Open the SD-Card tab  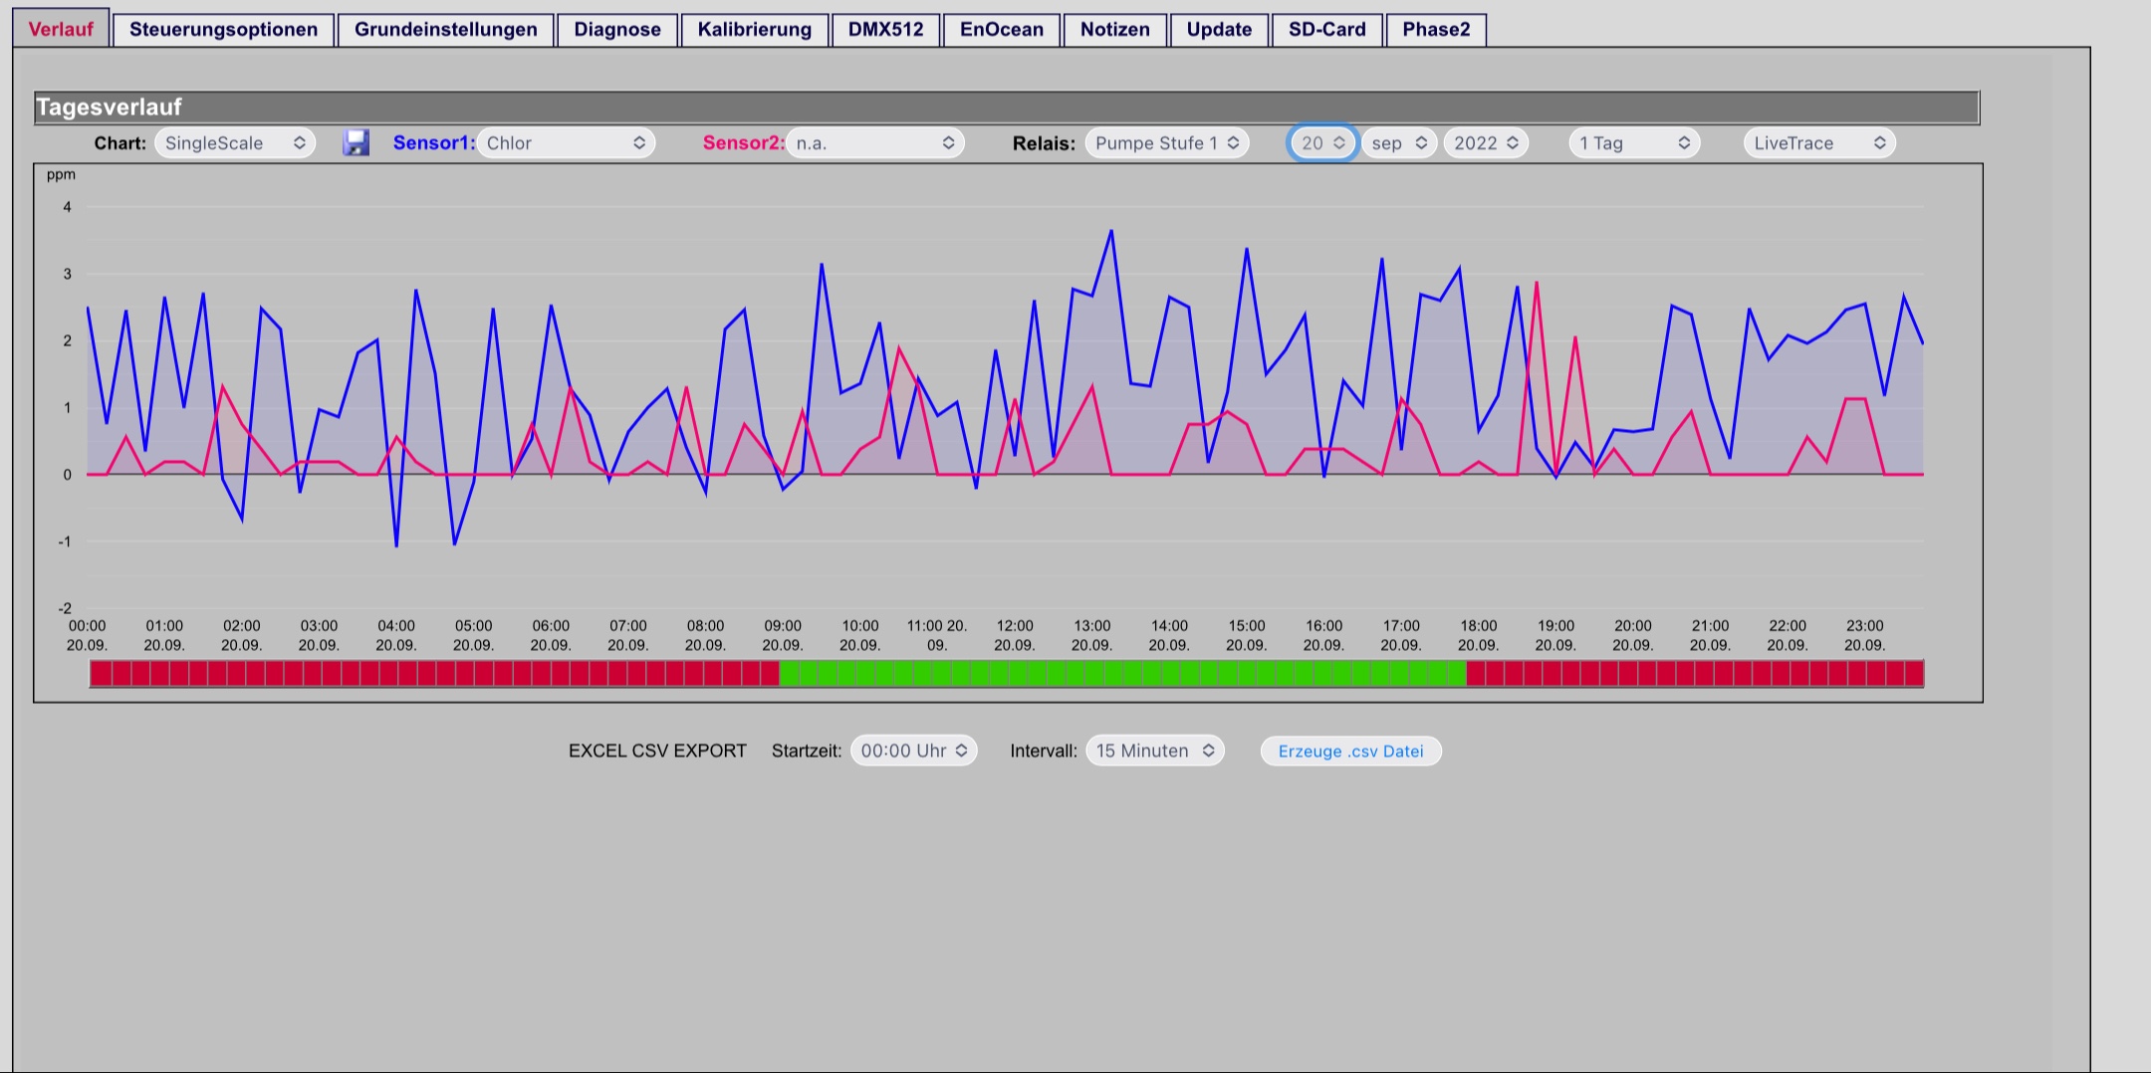(1326, 30)
